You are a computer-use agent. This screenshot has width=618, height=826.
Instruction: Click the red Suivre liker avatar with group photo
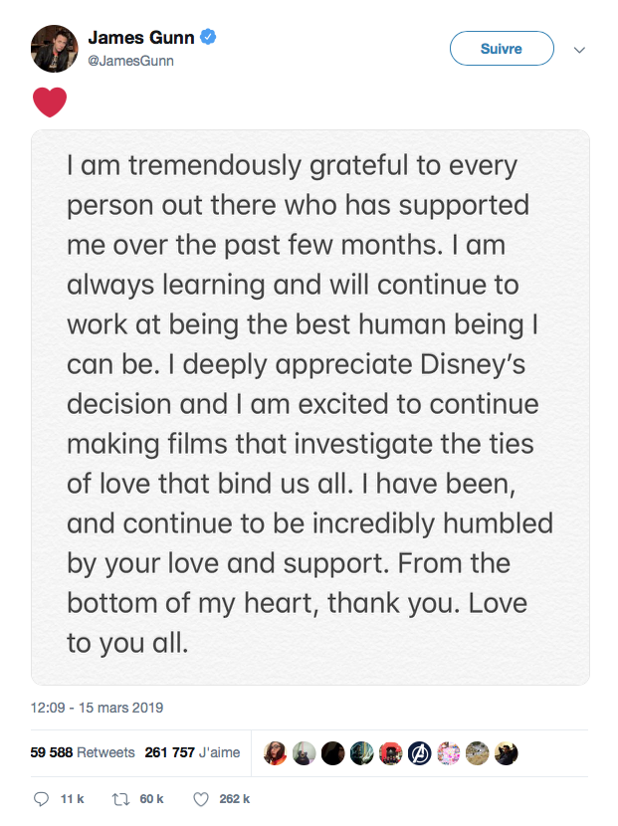[390, 753]
